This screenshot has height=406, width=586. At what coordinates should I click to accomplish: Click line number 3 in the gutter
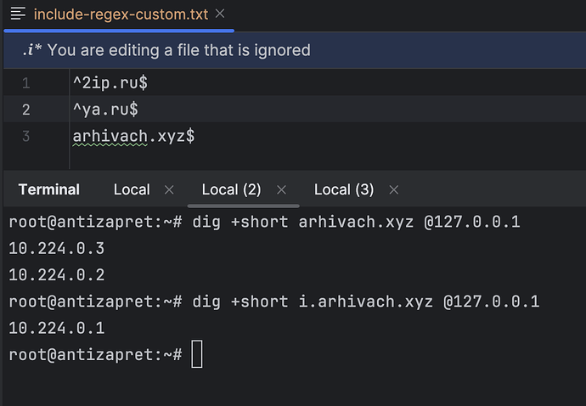25,136
